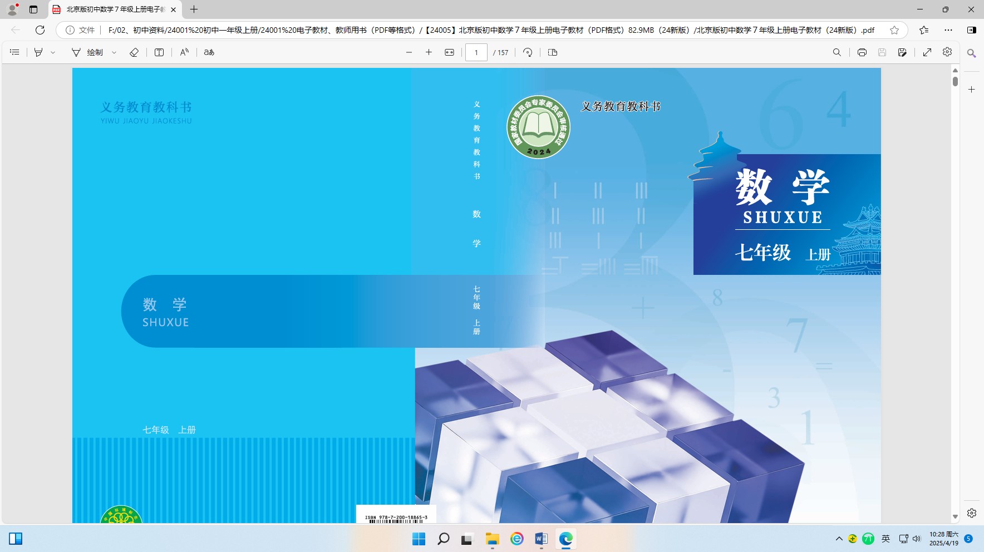Toggle fit to width view
Screen dimensions: 984x552
pyautogui.click(x=449, y=52)
